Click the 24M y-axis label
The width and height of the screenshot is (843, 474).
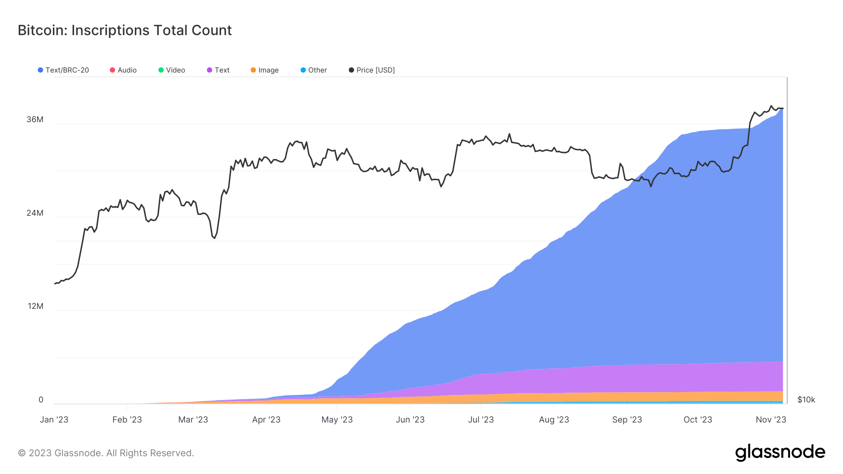[35, 213]
